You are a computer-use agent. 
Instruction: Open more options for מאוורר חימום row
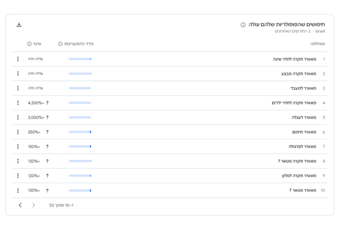point(18,132)
